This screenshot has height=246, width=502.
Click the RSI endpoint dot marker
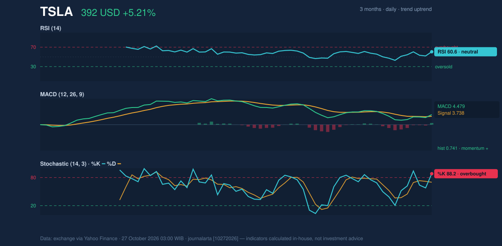click(x=432, y=52)
